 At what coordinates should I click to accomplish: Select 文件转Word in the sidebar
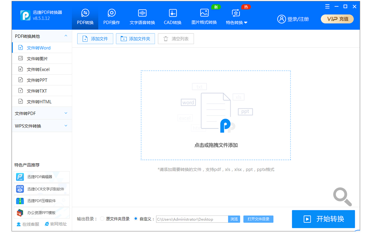pyautogui.click(x=42, y=48)
